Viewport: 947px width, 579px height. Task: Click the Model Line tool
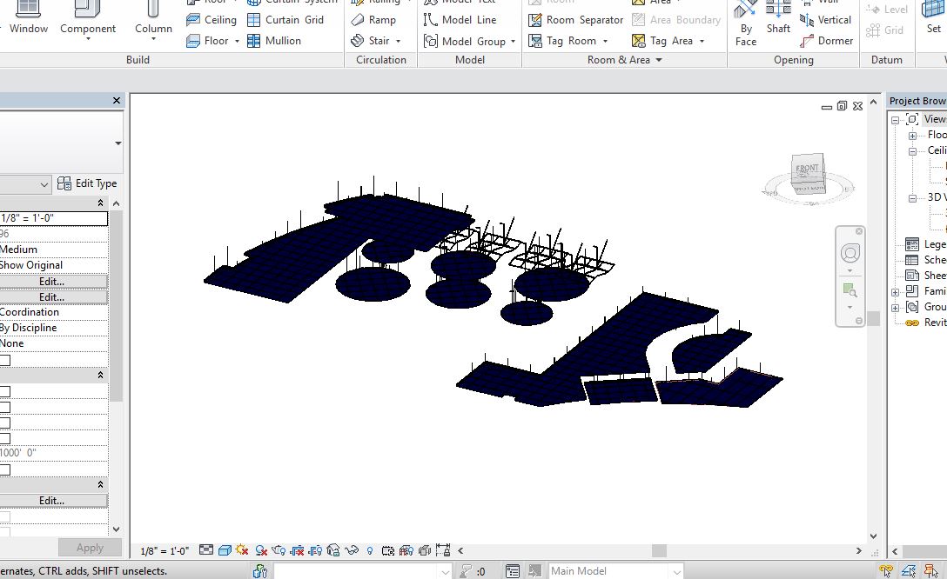(x=460, y=19)
